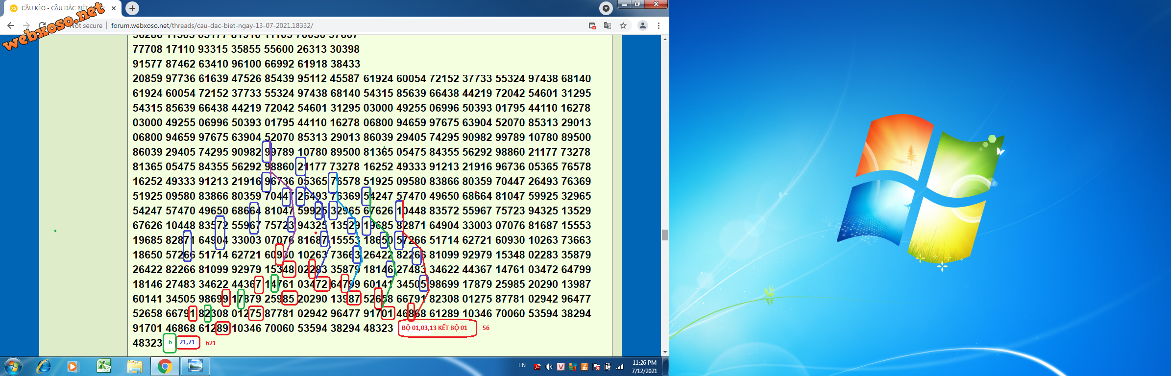The width and height of the screenshot is (1171, 376).
Task: Close the CẦU KÈO browser tab
Action: click(114, 8)
